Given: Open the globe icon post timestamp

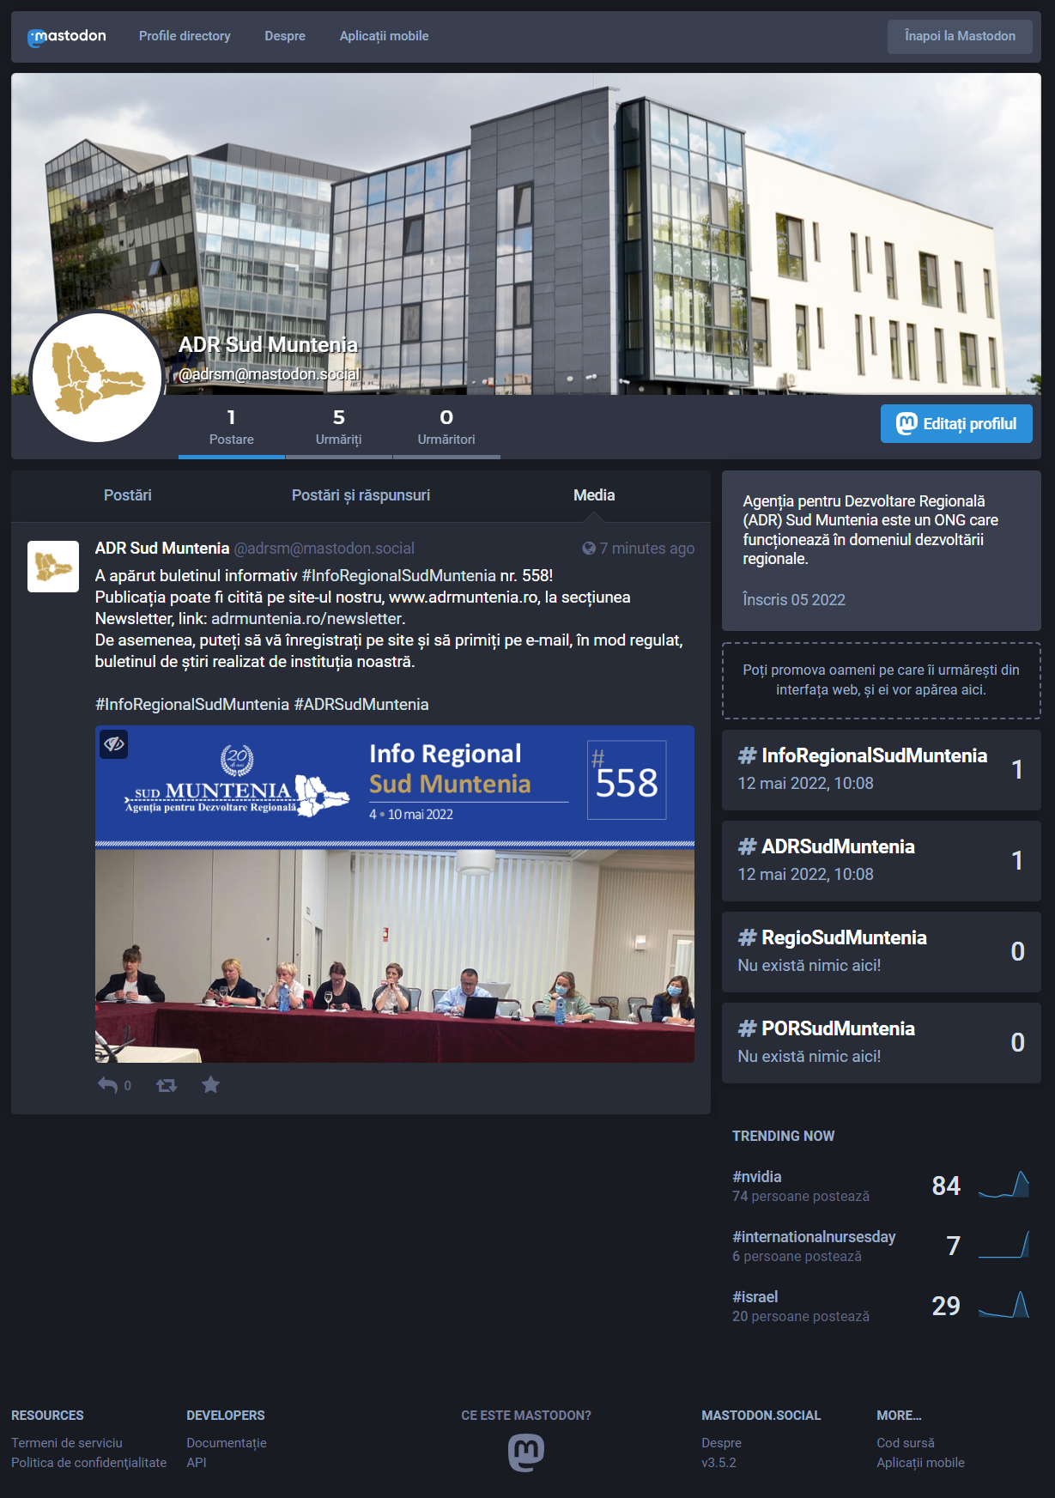Looking at the screenshot, I should [638, 549].
